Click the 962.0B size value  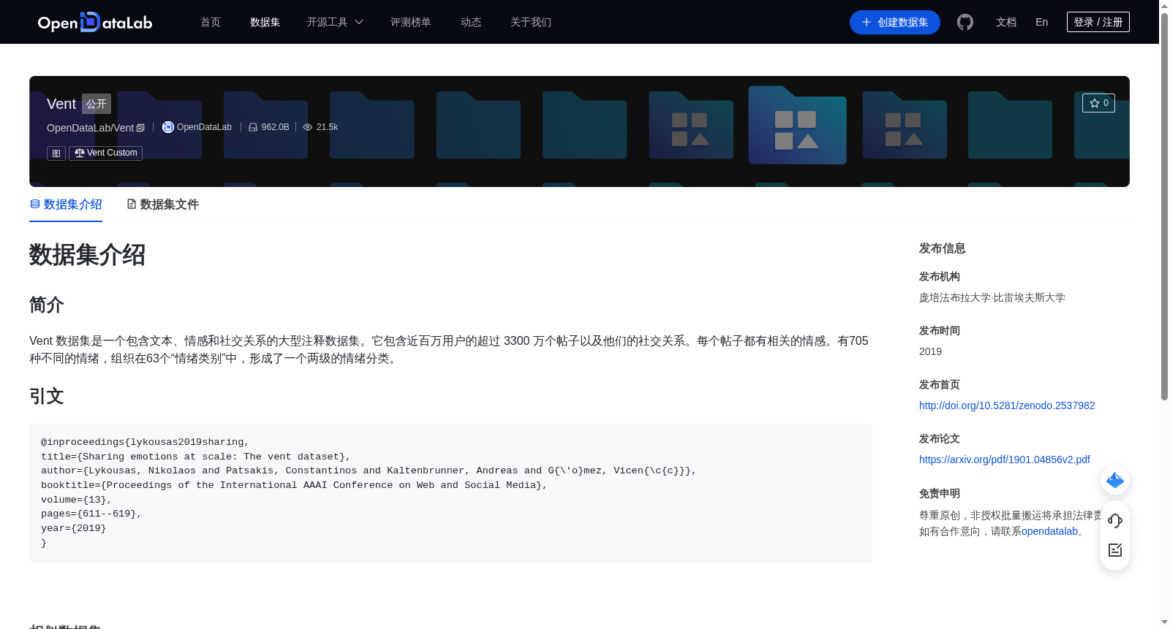[x=275, y=127]
